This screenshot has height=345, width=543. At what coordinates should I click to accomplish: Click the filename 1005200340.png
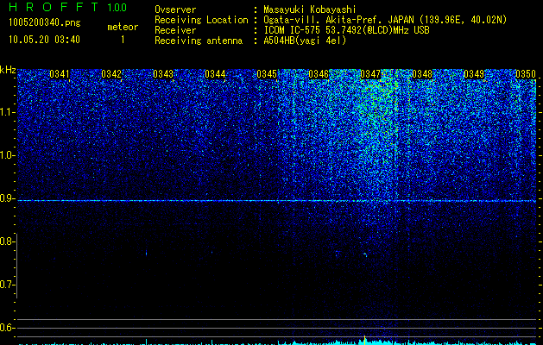click(x=45, y=23)
